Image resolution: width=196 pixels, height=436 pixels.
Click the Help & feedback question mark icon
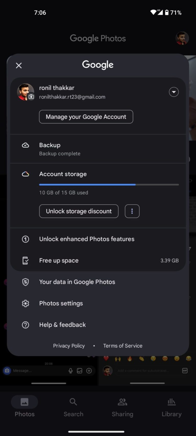click(x=26, y=325)
